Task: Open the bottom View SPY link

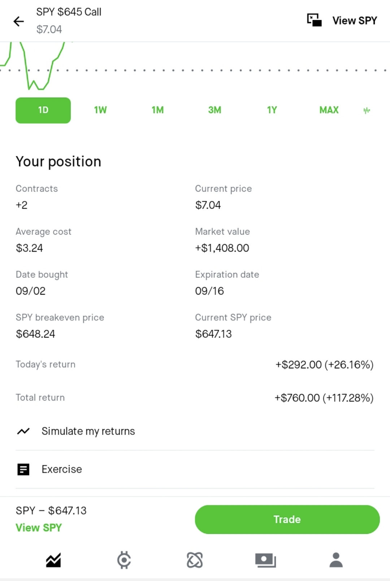Action: click(39, 527)
